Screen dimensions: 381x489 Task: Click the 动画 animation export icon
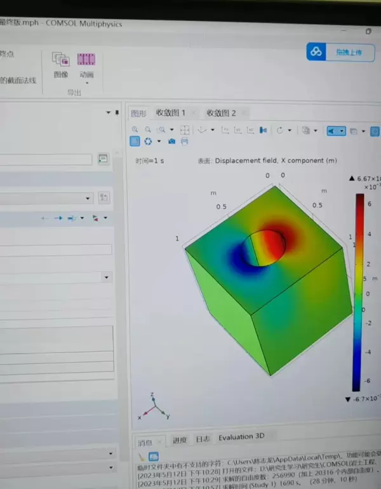tap(87, 65)
